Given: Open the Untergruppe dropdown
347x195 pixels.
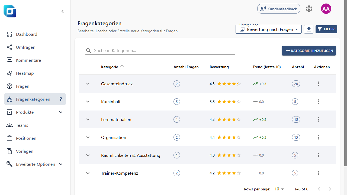Looking at the screenshot, I should coord(269,29).
